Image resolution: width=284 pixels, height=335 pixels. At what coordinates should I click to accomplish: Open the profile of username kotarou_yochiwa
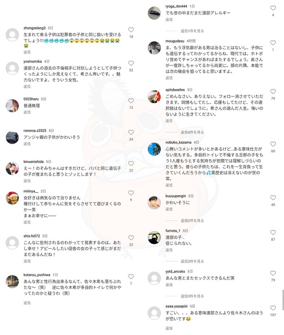37,275
